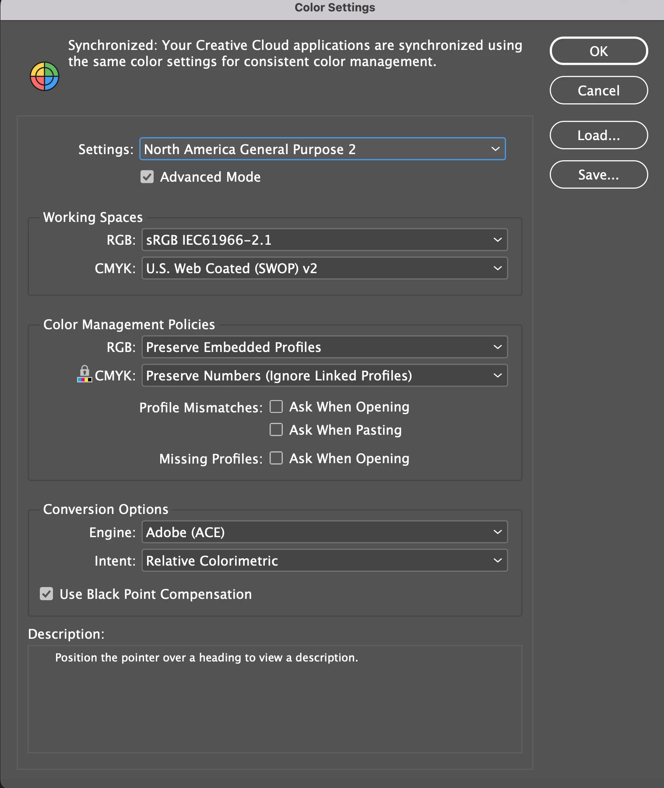Enable Missing Profiles Ask When Opening
The width and height of the screenshot is (664, 788).
tap(276, 458)
